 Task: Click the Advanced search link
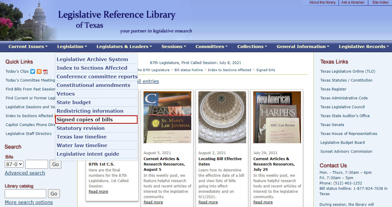tap(25, 173)
